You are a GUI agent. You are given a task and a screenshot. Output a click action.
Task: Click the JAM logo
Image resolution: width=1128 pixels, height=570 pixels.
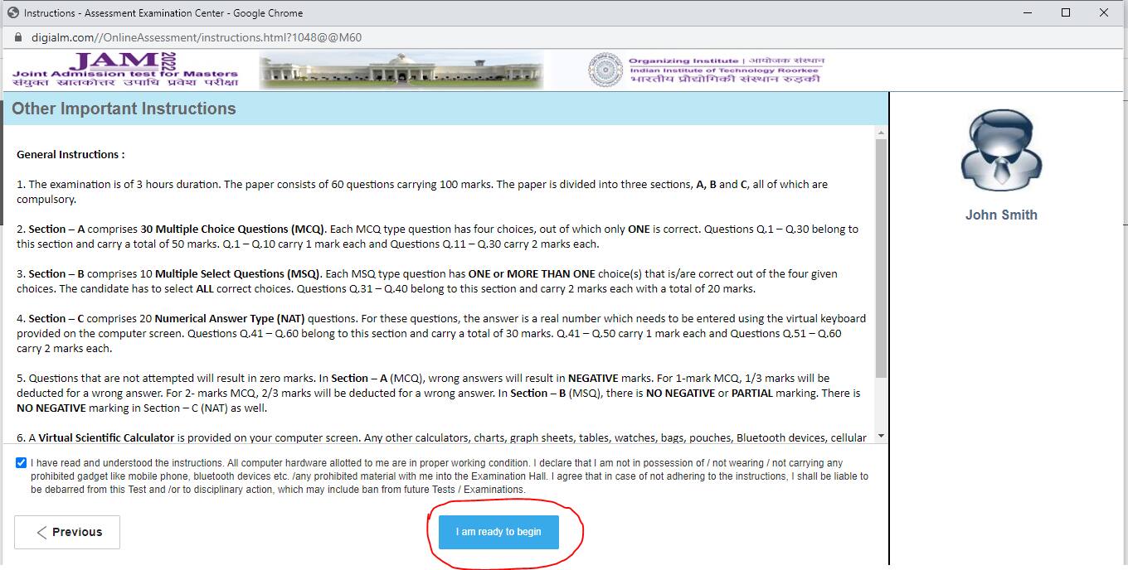coord(124,70)
